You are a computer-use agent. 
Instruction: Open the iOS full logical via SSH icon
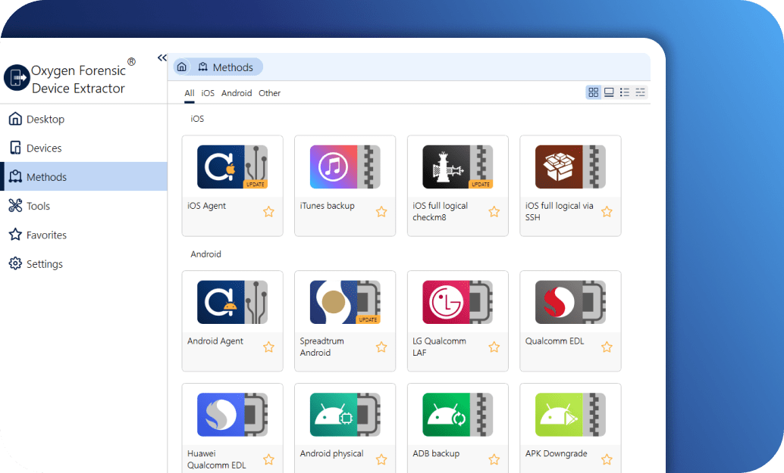[570, 166]
